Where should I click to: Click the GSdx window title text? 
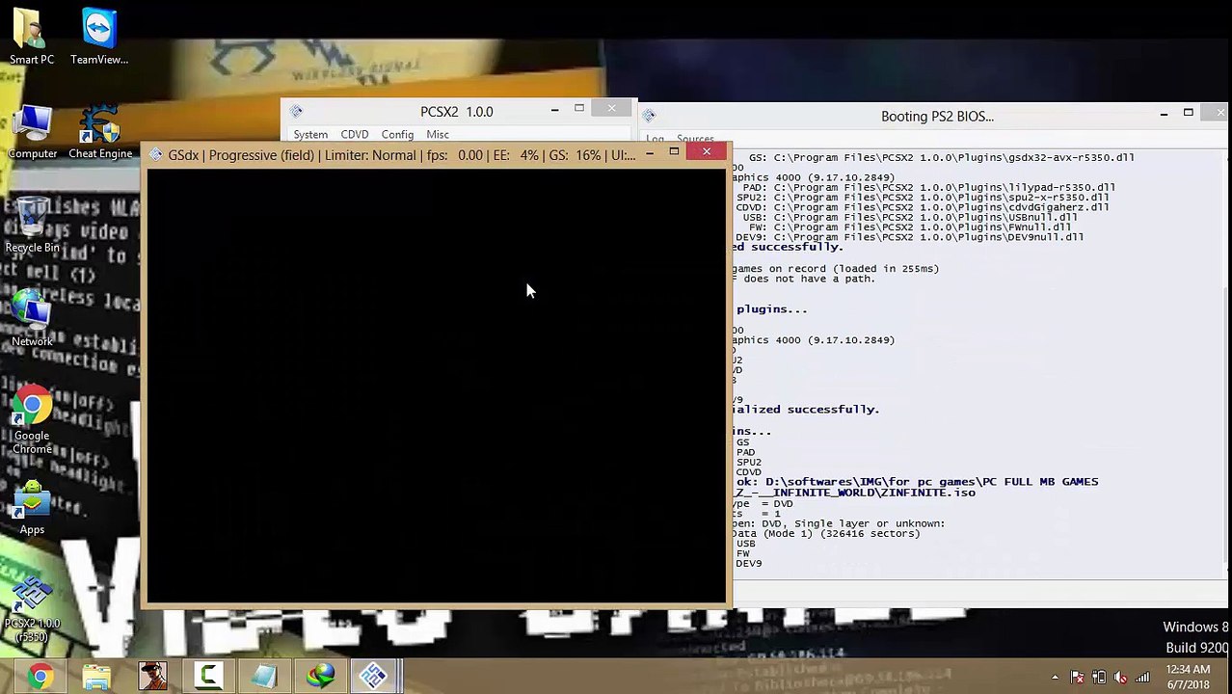[402, 155]
